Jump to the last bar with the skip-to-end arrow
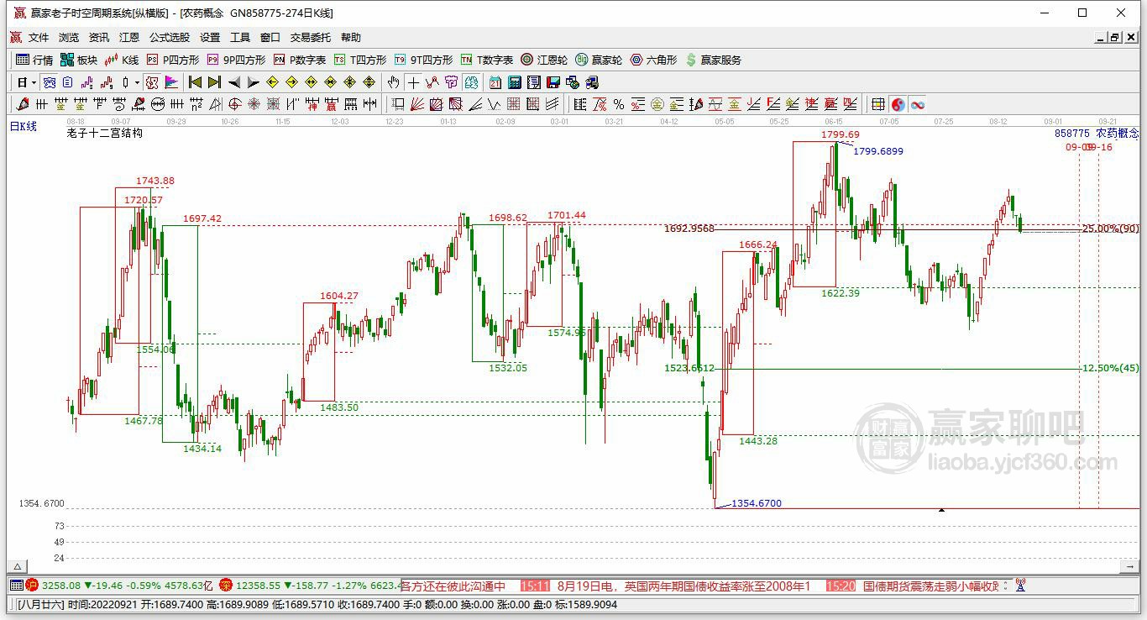 214,82
